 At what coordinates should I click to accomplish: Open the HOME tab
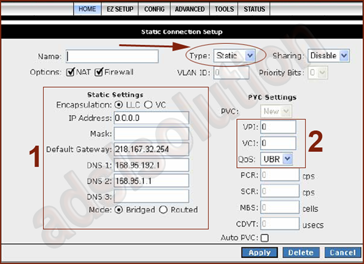click(87, 10)
